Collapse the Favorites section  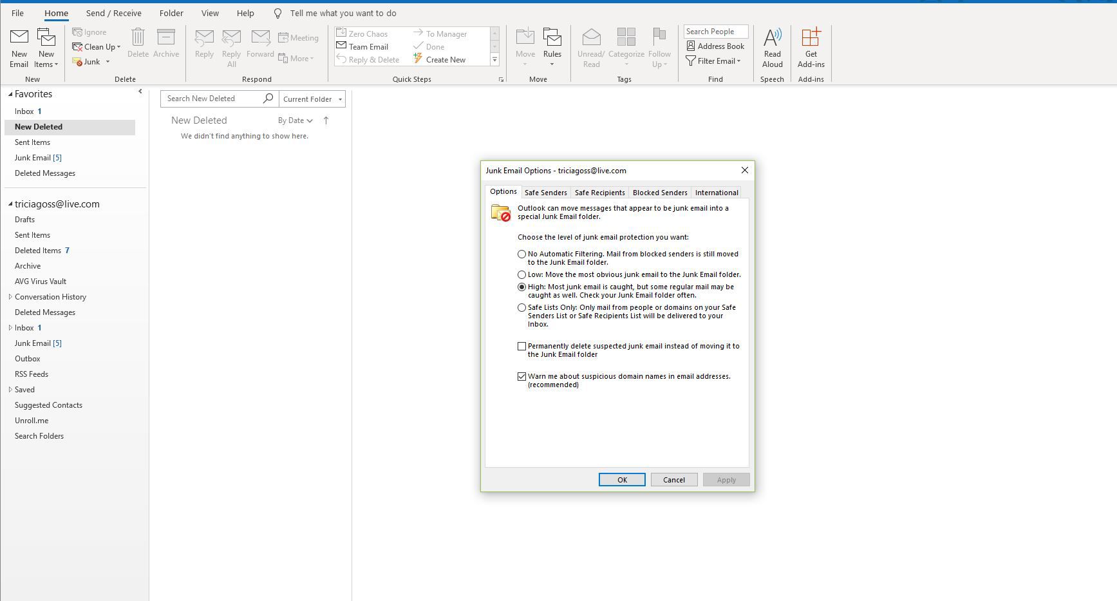[x=10, y=94]
